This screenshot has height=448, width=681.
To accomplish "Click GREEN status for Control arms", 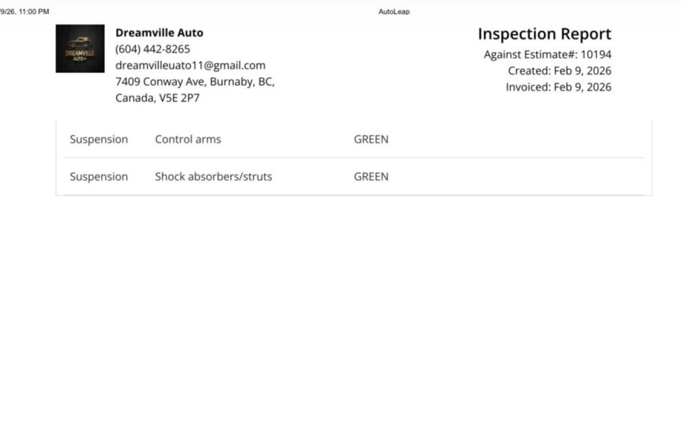I will pyautogui.click(x=371, y=139).
